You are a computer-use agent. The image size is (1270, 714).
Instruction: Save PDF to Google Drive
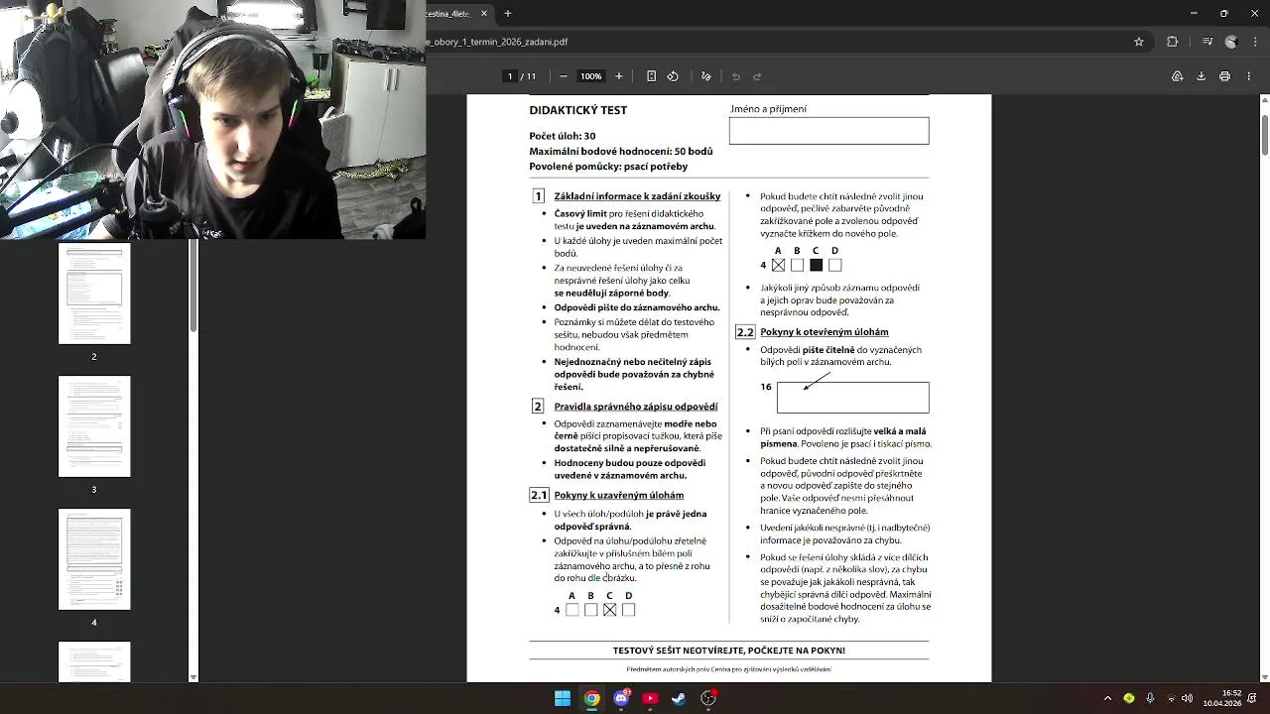click(x=1177, y=76)
